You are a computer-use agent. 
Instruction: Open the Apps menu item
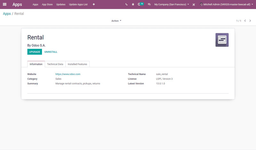coord(35,4)
